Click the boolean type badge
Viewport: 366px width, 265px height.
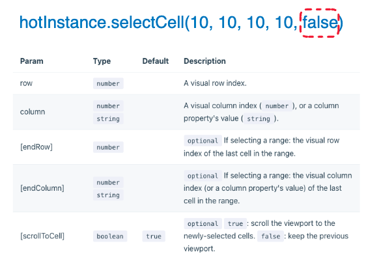pos(110,236)
